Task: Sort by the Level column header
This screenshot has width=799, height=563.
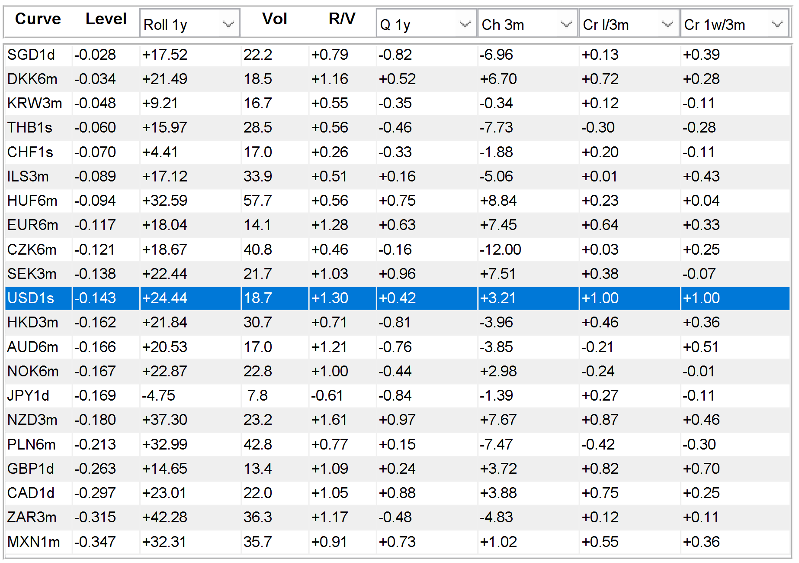Action: (106, 19)
